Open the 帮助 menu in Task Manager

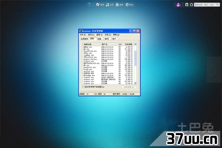pos(116,35)
